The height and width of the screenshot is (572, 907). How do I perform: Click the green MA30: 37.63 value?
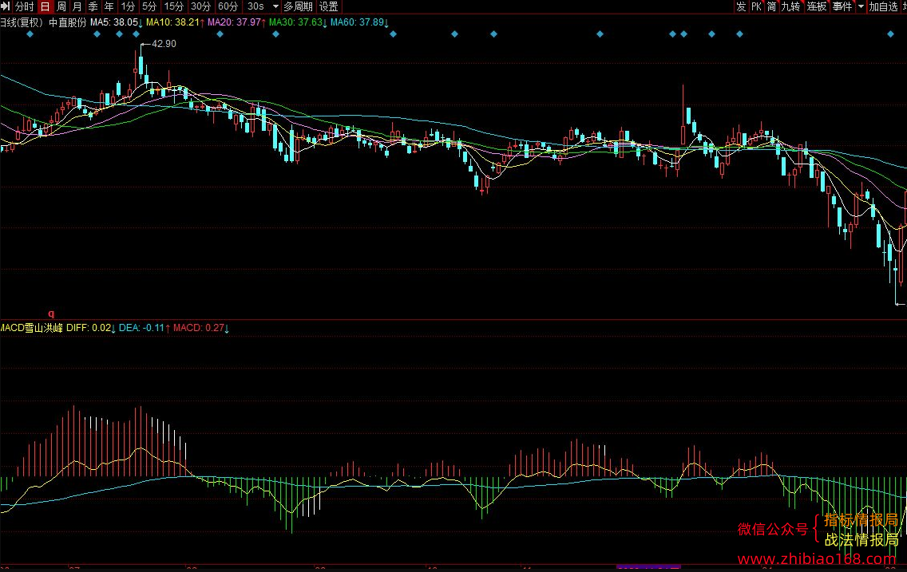click(295, 22)
